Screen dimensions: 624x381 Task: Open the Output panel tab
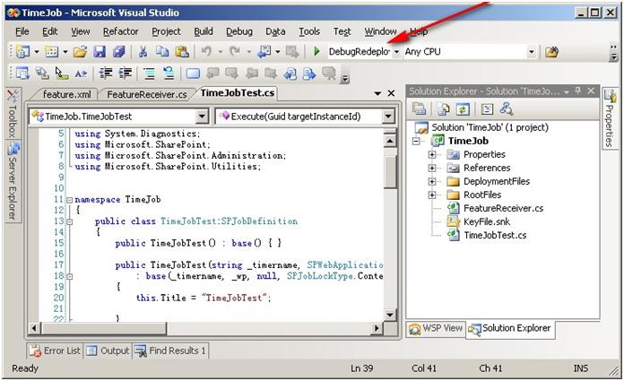108,351
